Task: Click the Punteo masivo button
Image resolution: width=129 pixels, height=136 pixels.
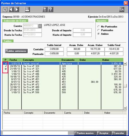Action: [x=85, y=133]
